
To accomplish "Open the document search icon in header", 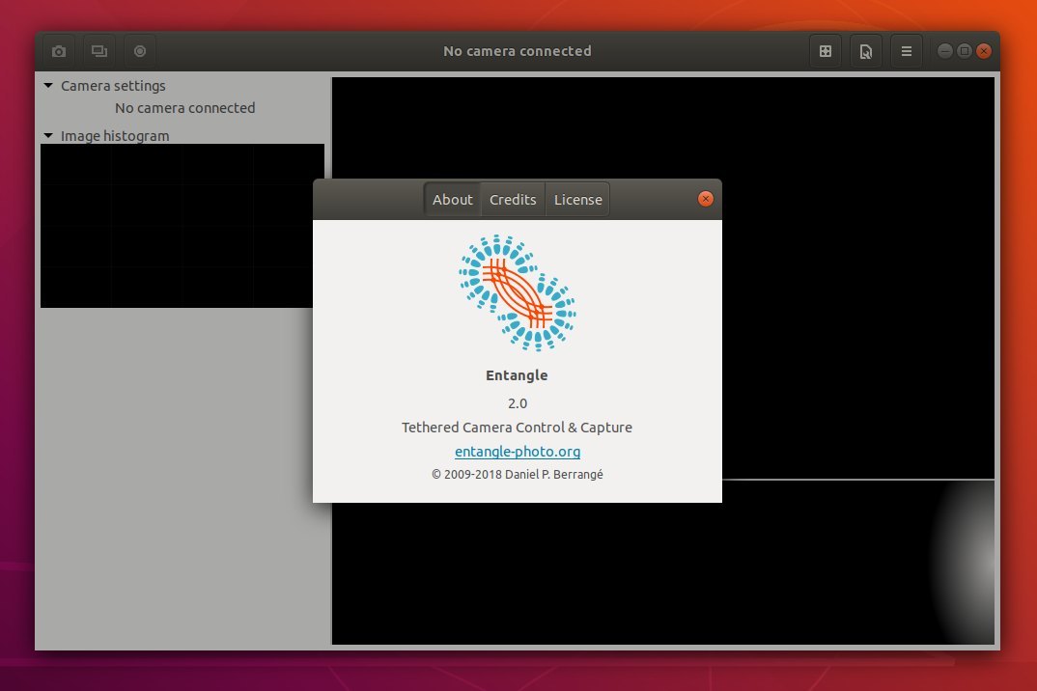I will pyautogui.click(x=866, y=51).
